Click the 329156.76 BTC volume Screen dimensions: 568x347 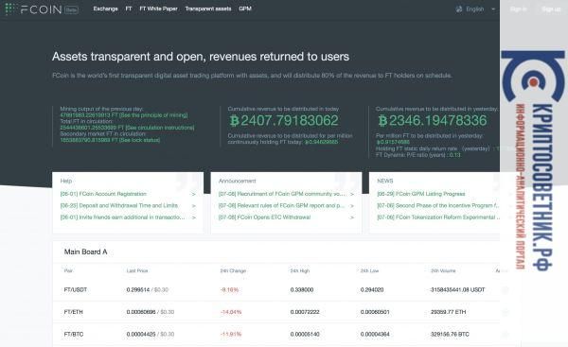pos(450,334)
